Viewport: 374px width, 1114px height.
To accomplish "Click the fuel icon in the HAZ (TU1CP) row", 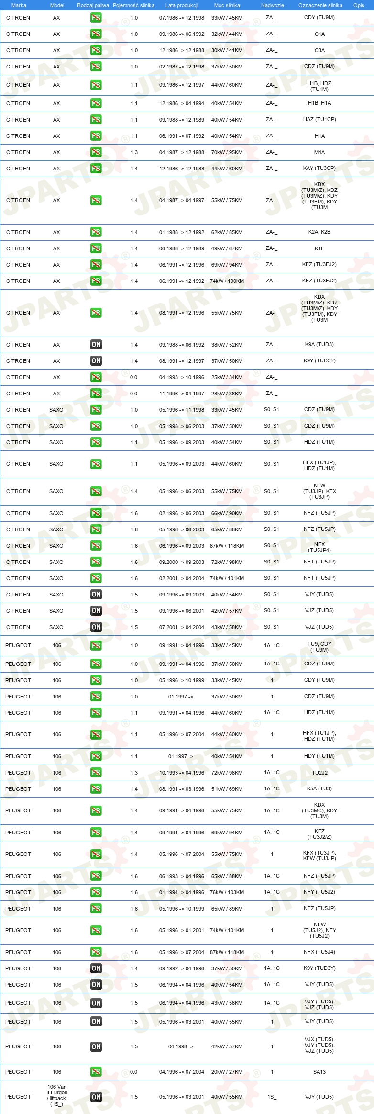I will pyautogui.click(x=96, y=120).
